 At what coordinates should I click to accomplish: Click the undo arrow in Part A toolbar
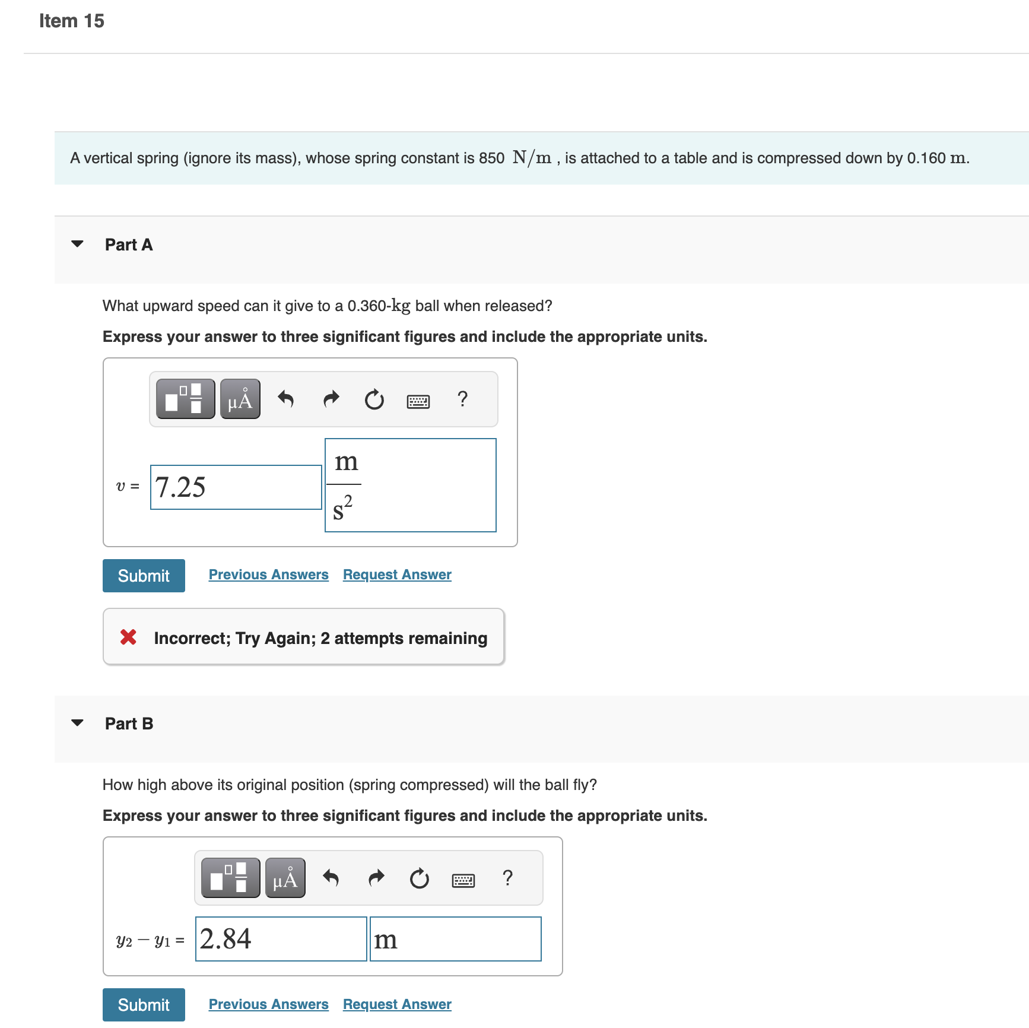coord(287,399)
